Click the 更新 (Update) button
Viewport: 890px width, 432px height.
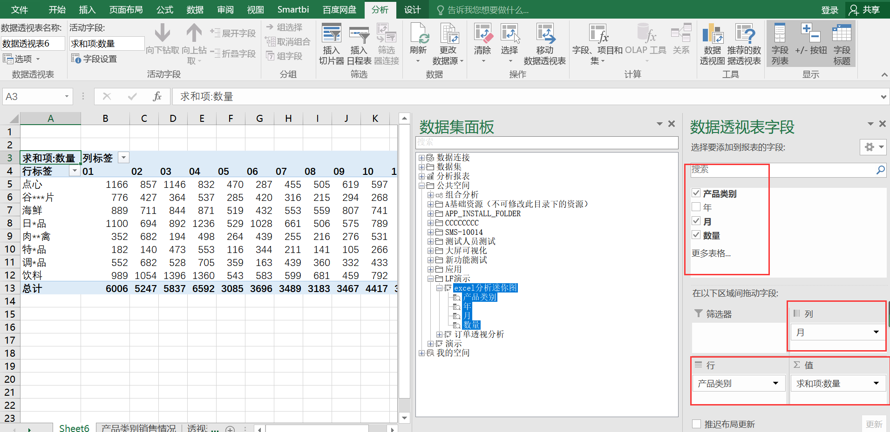point(874,424)
